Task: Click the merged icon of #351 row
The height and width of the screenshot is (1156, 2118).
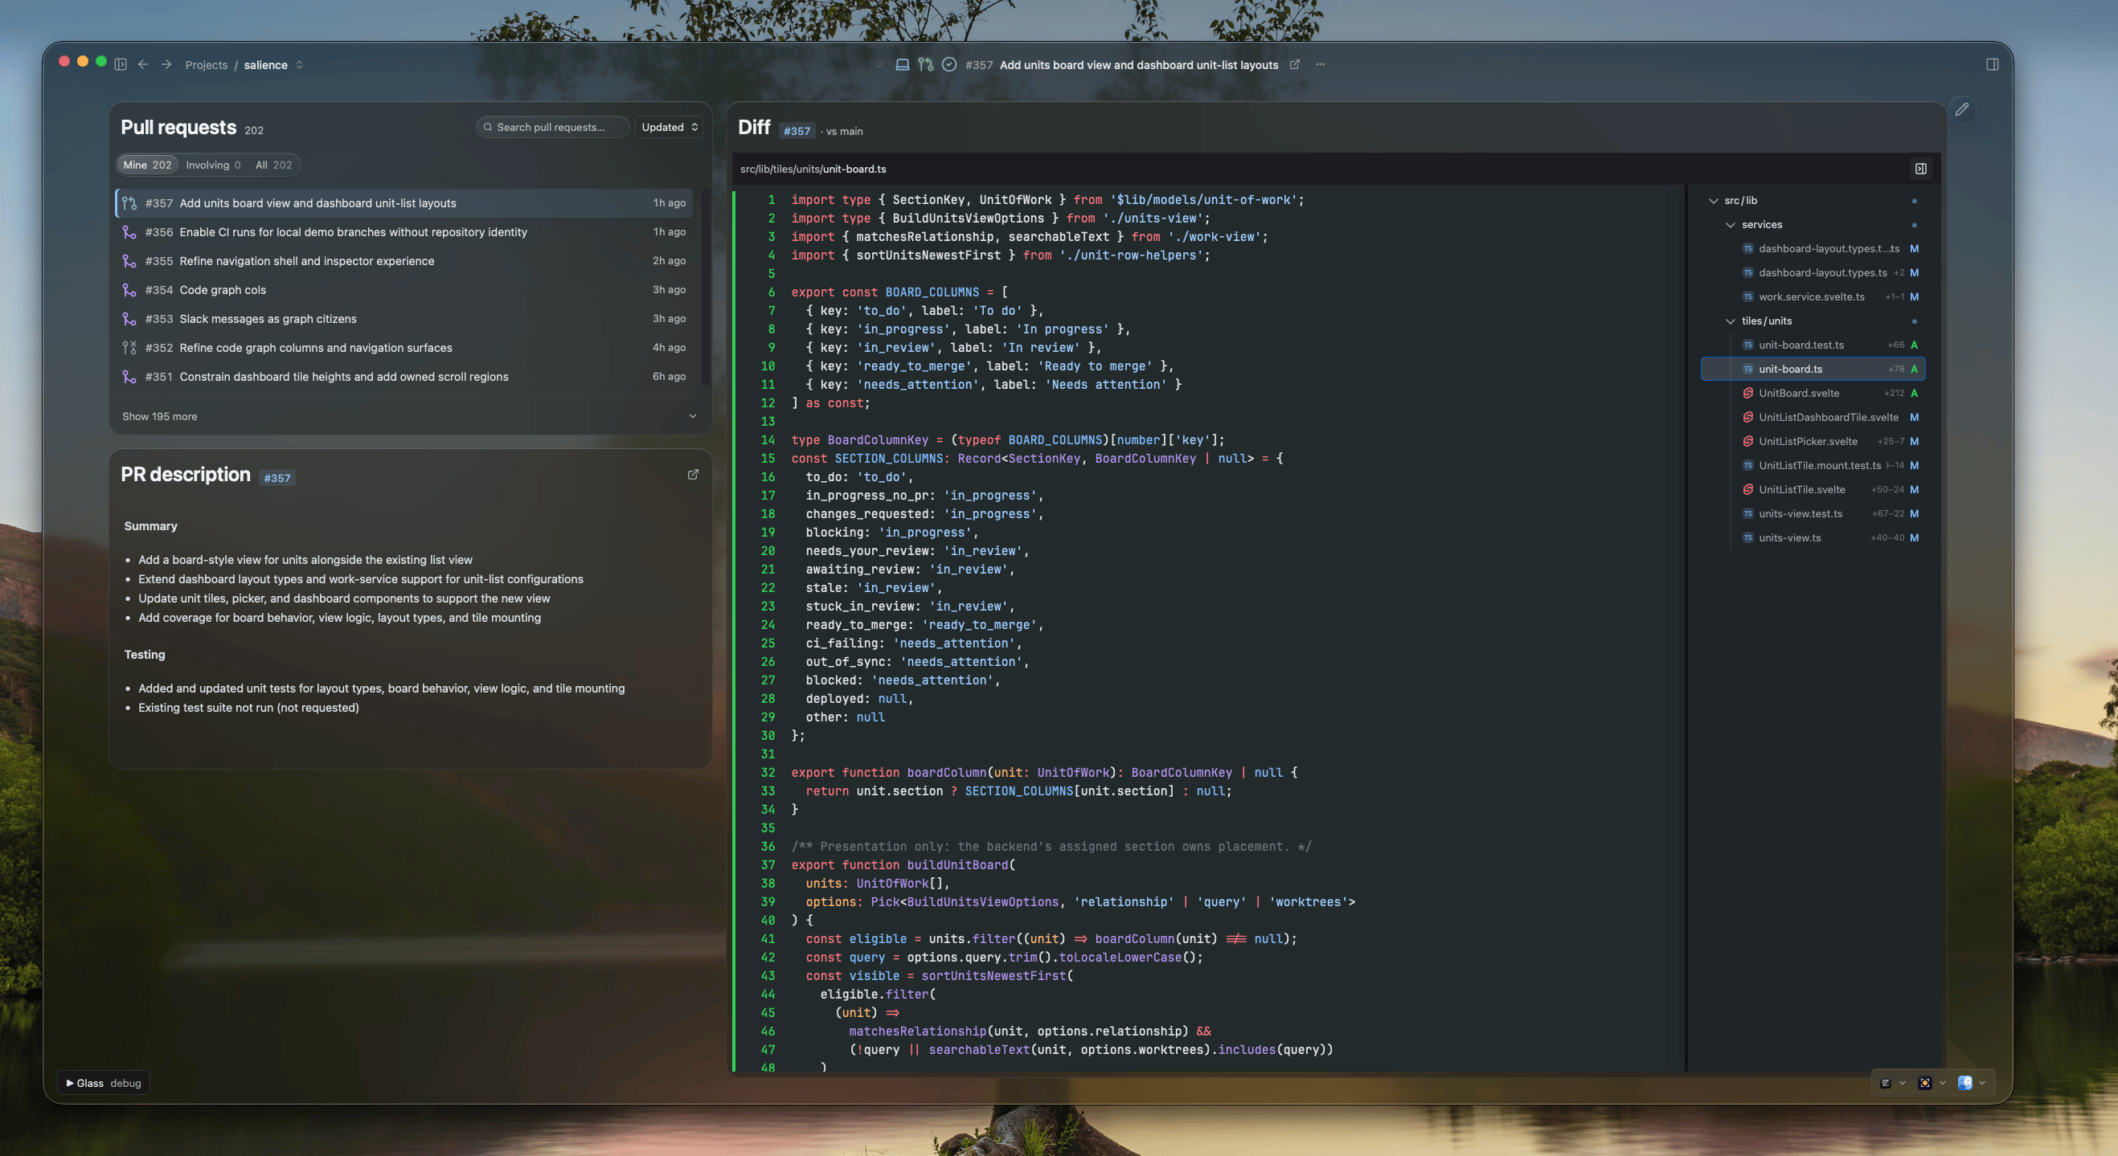Action: pyautogui.click(x=129, y=376)
